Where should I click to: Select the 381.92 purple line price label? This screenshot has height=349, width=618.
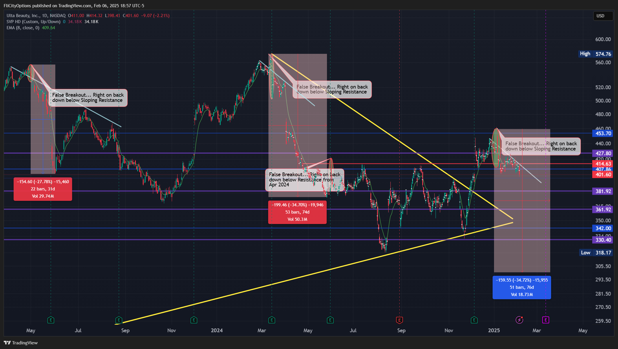point(603,191)
